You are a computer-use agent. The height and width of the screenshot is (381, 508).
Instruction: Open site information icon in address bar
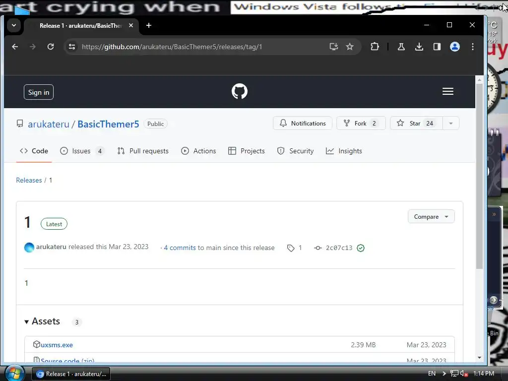coord(72,47)
